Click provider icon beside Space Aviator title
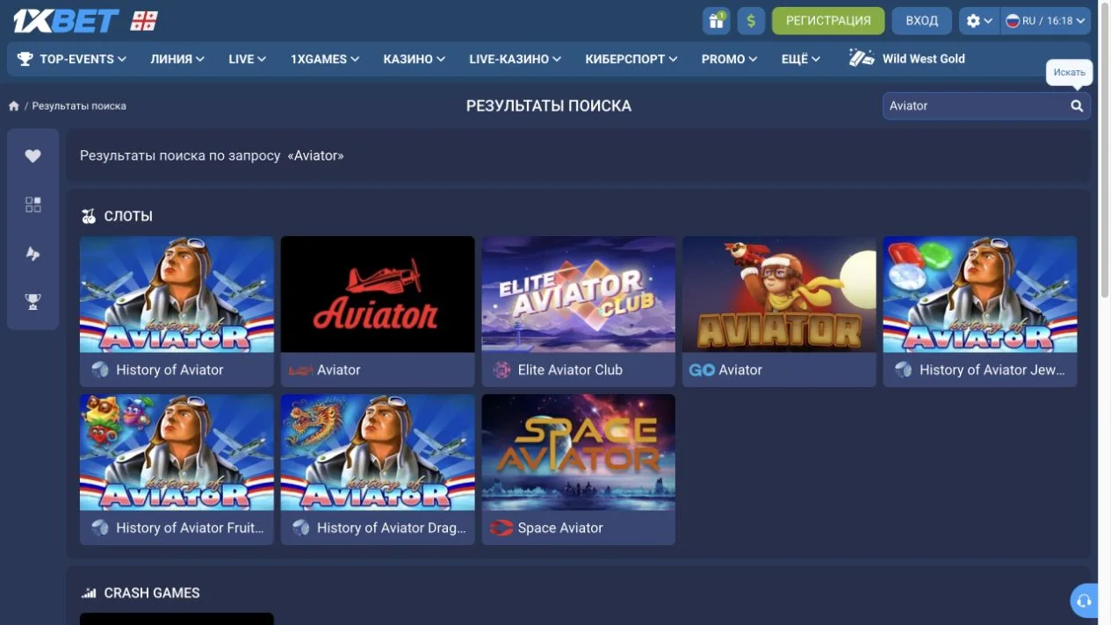The height and width of the screenshot is (625, 1111). [501, 528]
